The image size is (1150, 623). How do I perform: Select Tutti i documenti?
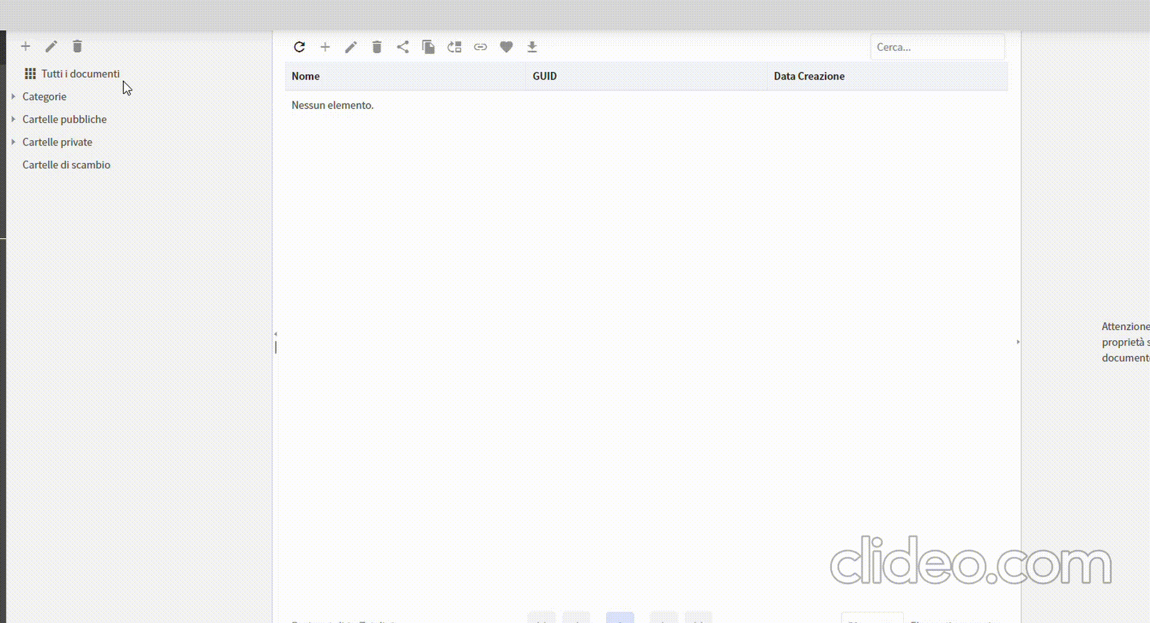click(x=80, y=74)
